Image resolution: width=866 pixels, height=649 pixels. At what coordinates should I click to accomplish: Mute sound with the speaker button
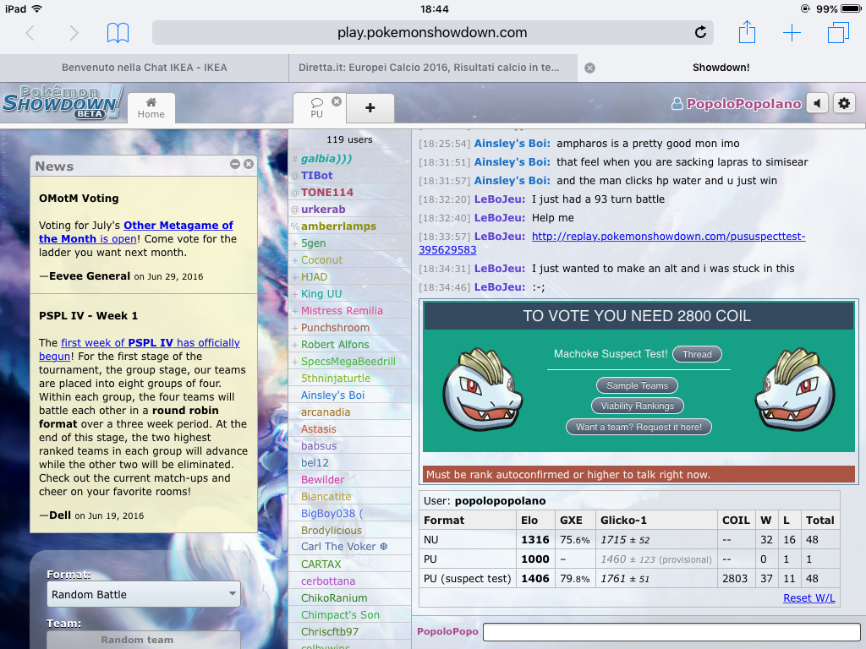pos(817,103)
